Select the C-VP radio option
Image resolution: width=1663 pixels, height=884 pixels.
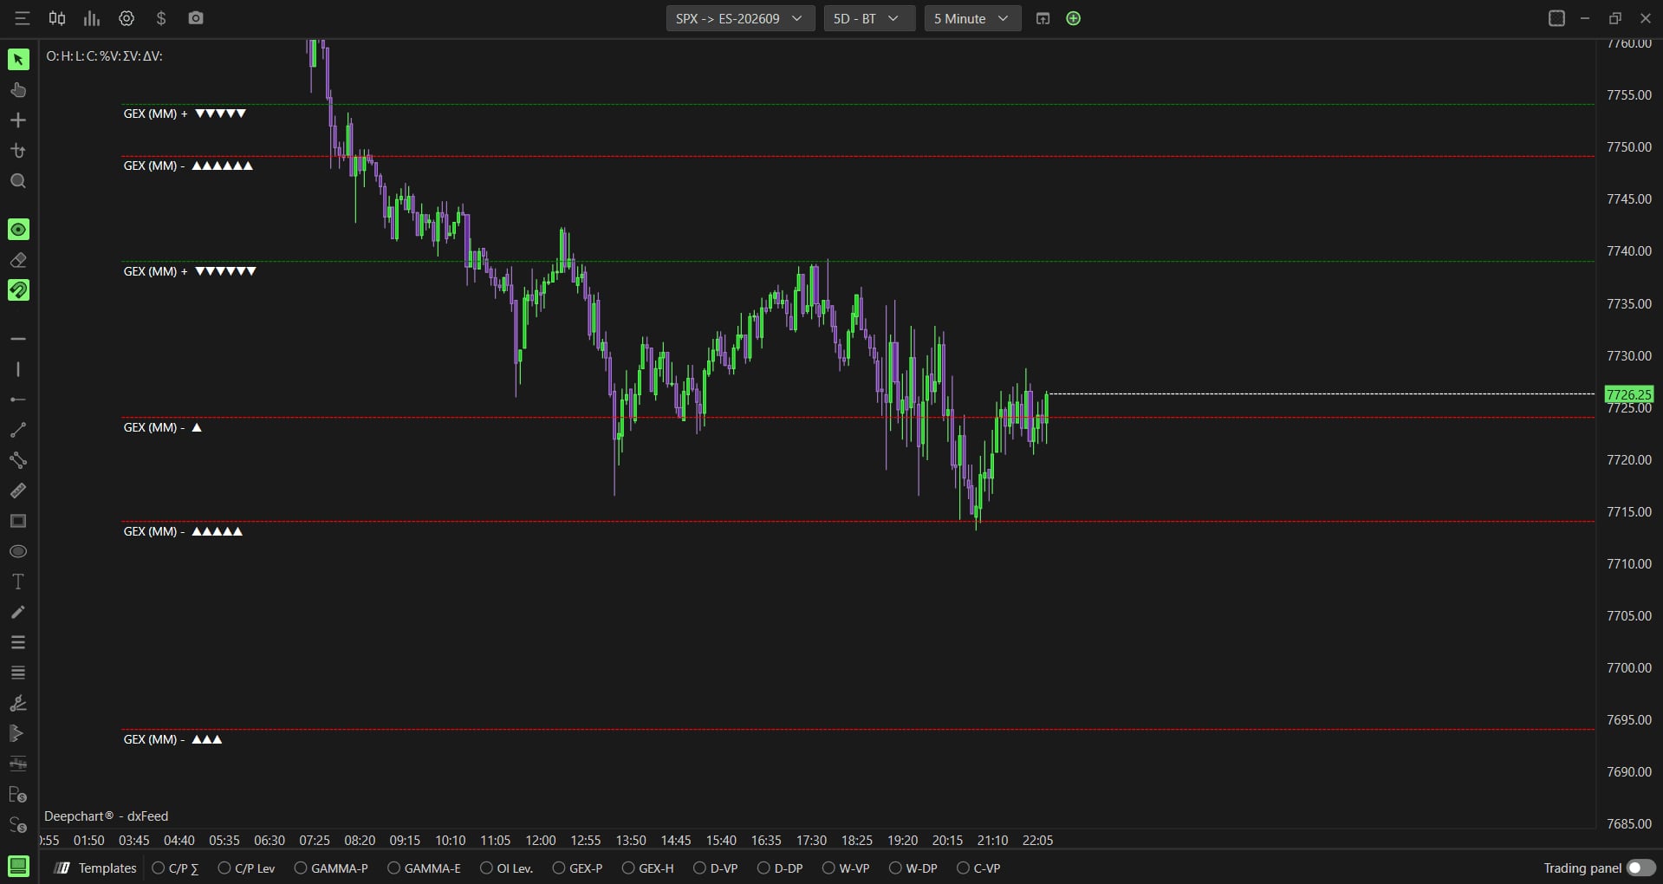click(978, 868)
